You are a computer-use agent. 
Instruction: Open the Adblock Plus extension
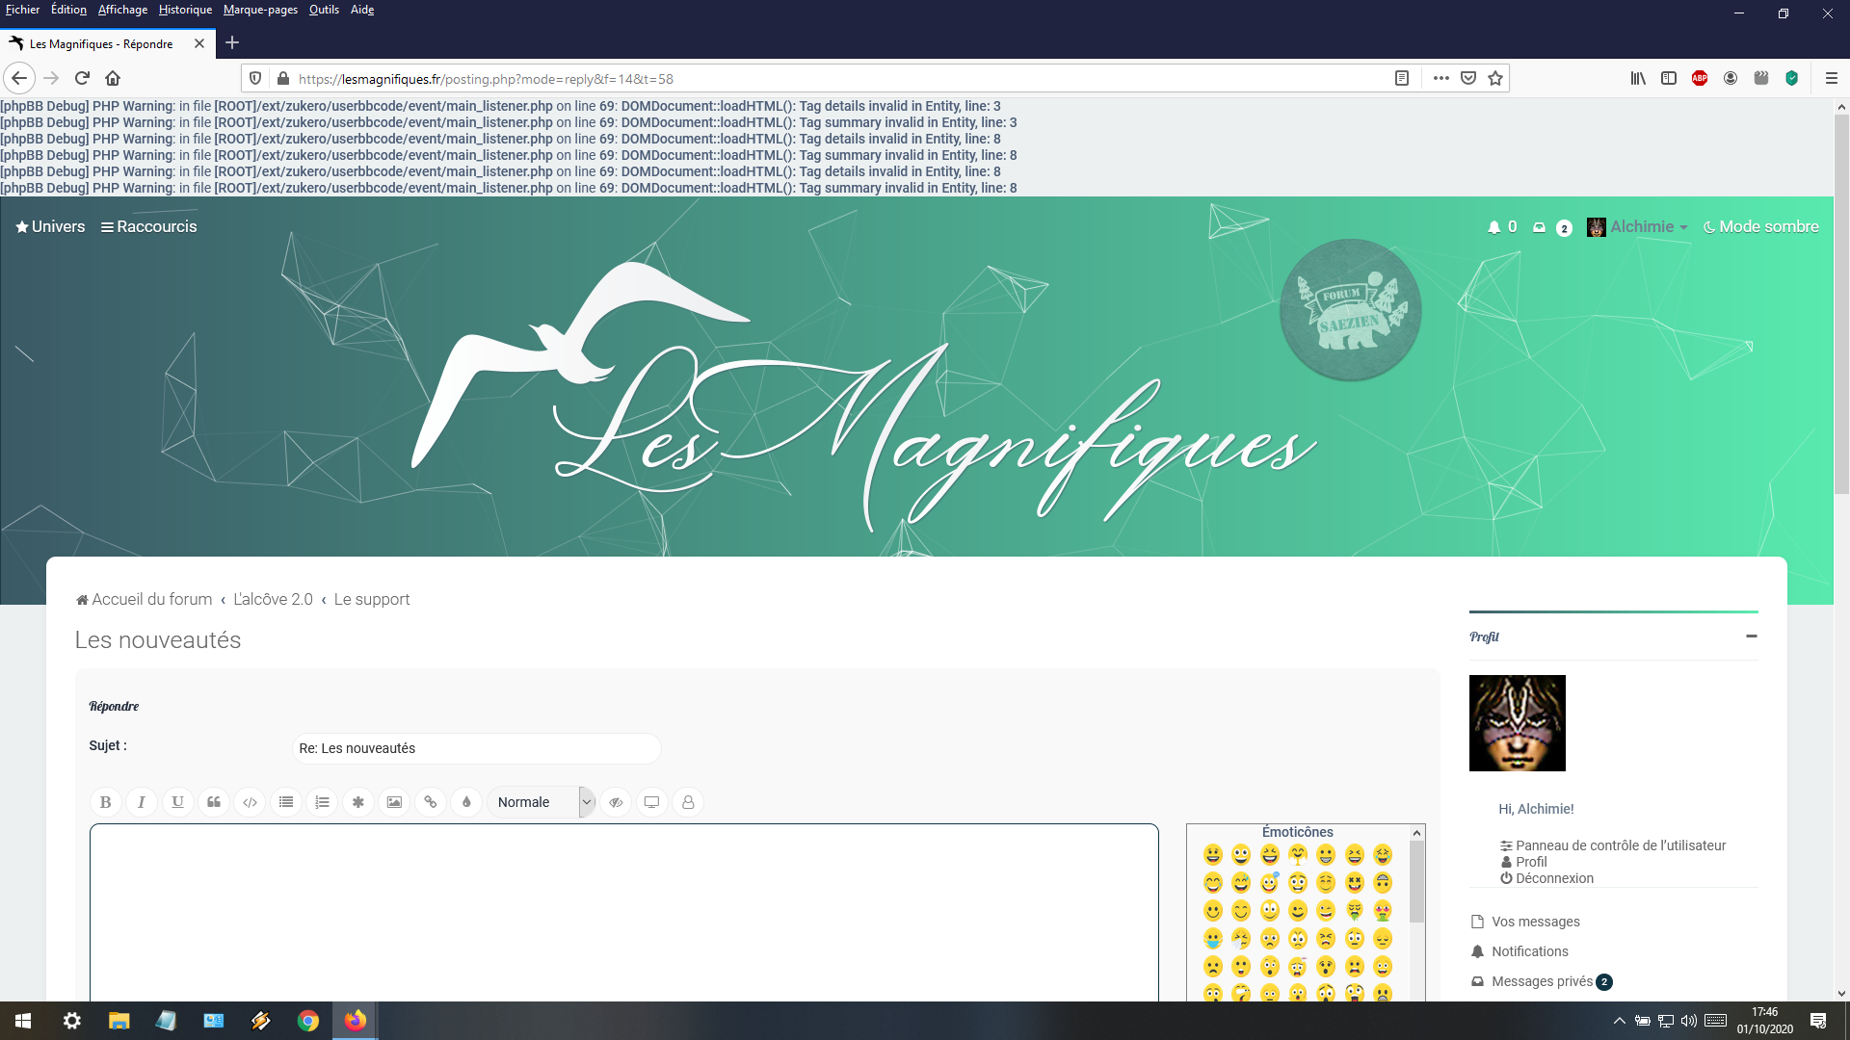coord(1700,78)
